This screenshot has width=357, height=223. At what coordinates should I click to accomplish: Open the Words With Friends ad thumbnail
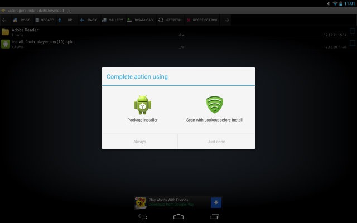pos(141,202)
